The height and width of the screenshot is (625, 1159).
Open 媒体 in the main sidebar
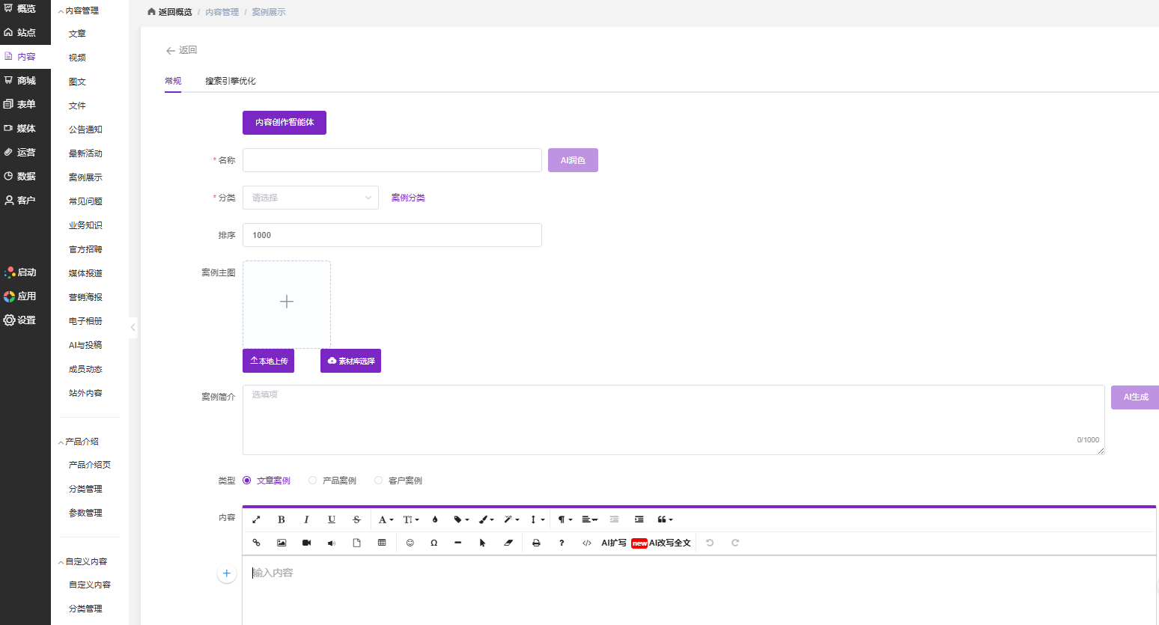[x=25, y=129]
